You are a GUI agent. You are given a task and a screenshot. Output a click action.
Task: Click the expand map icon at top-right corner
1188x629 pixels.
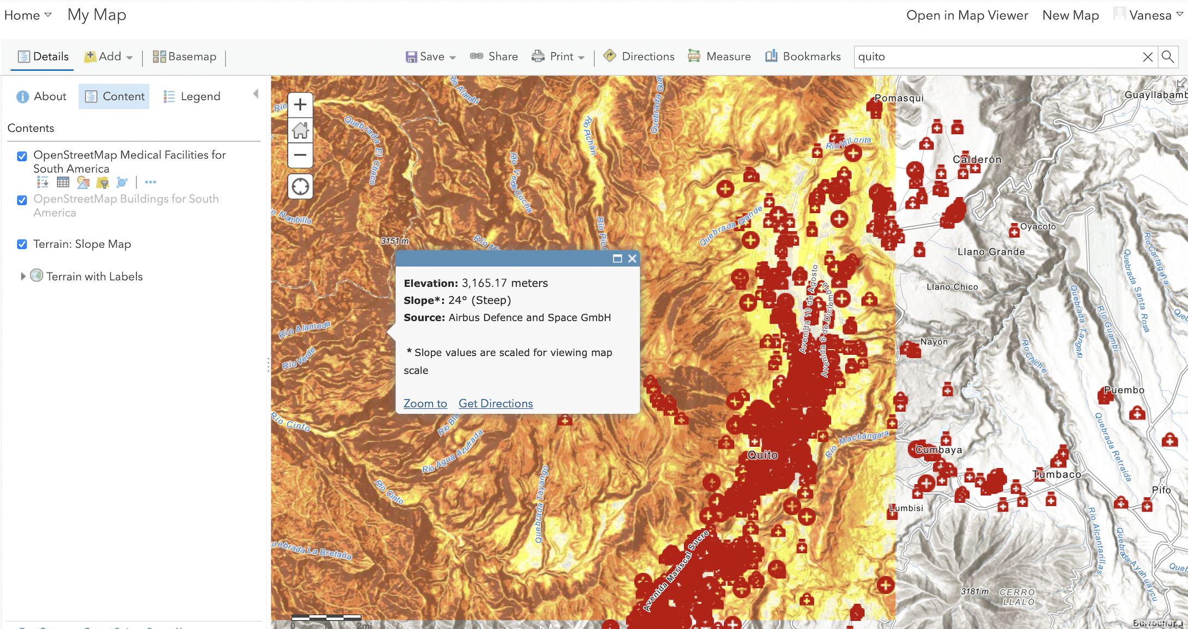(x=1181, y=83)
